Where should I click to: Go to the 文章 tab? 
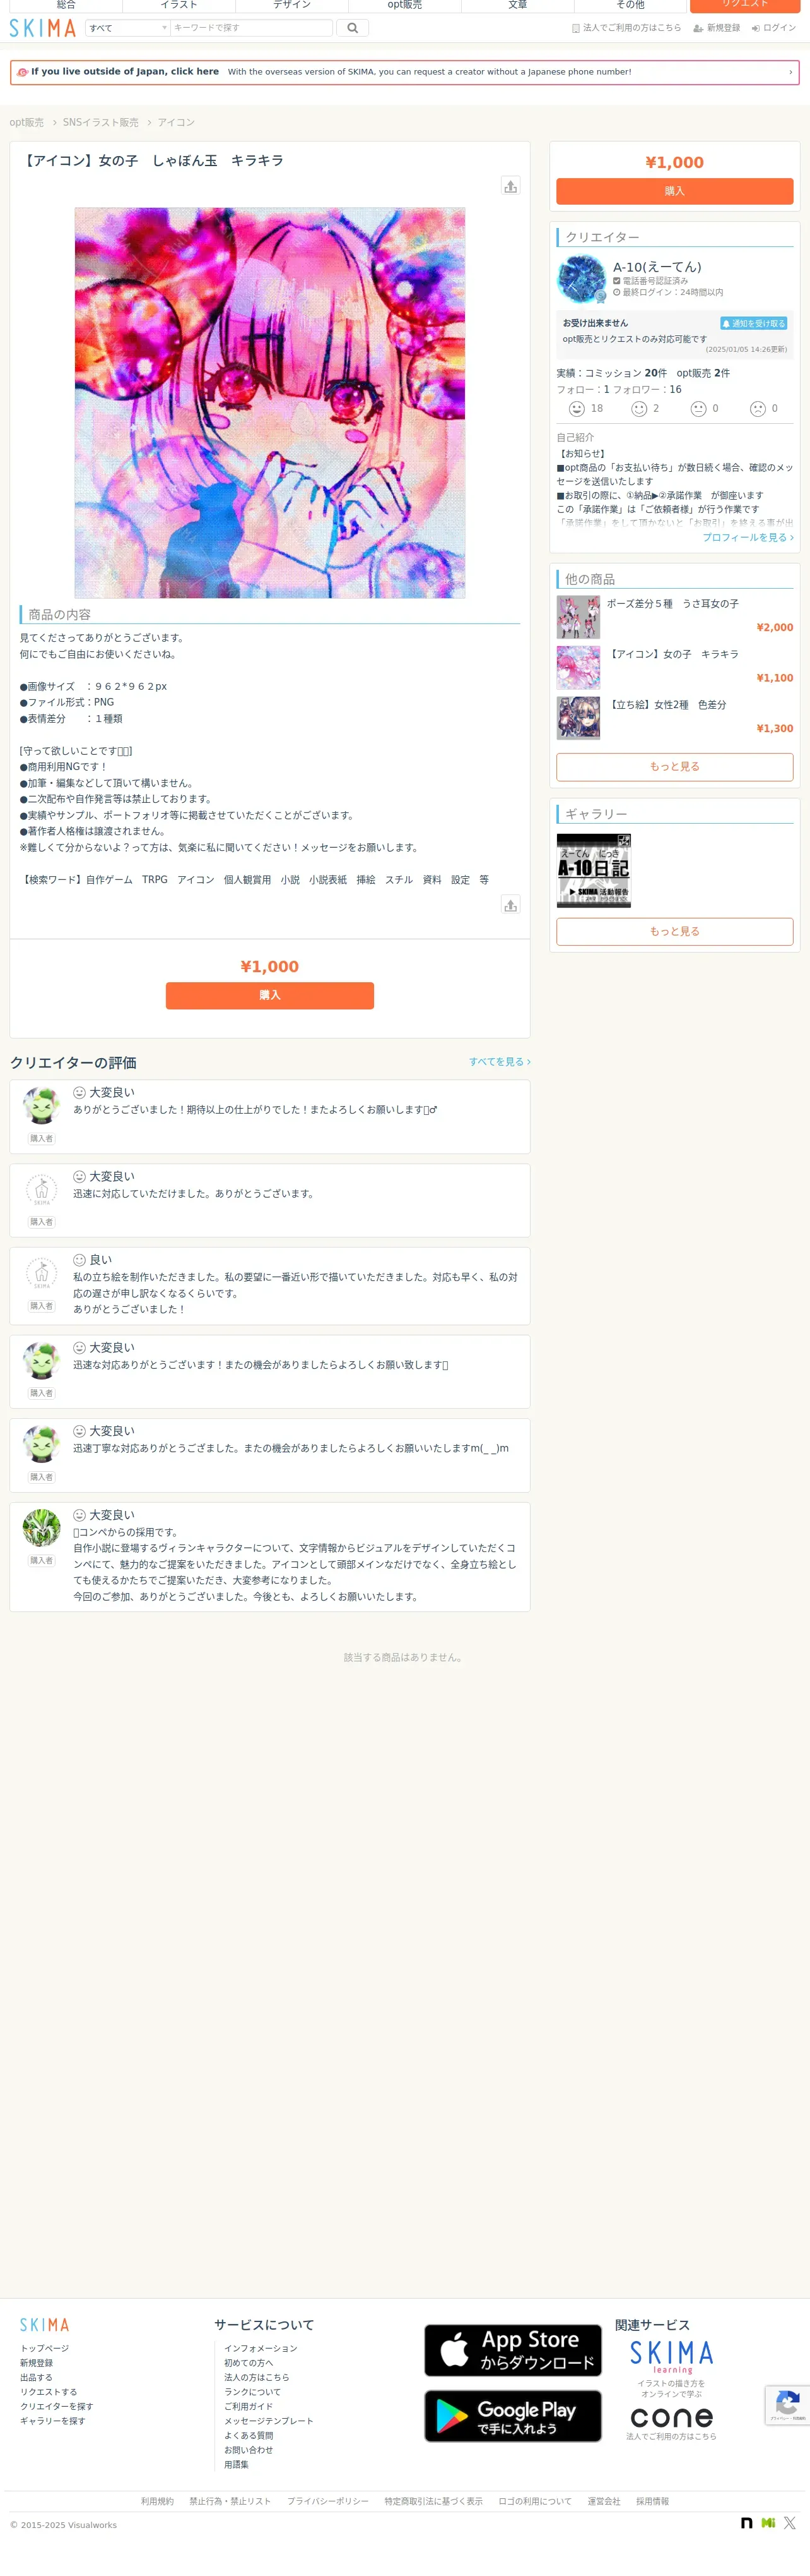pyautogui.click(x=517, y=5)
